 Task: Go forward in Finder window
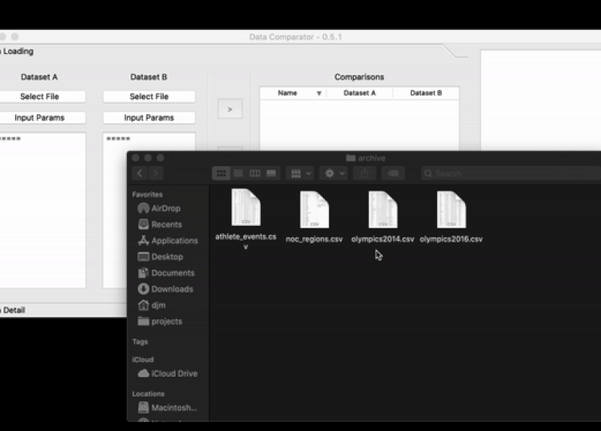click(156, 173)
